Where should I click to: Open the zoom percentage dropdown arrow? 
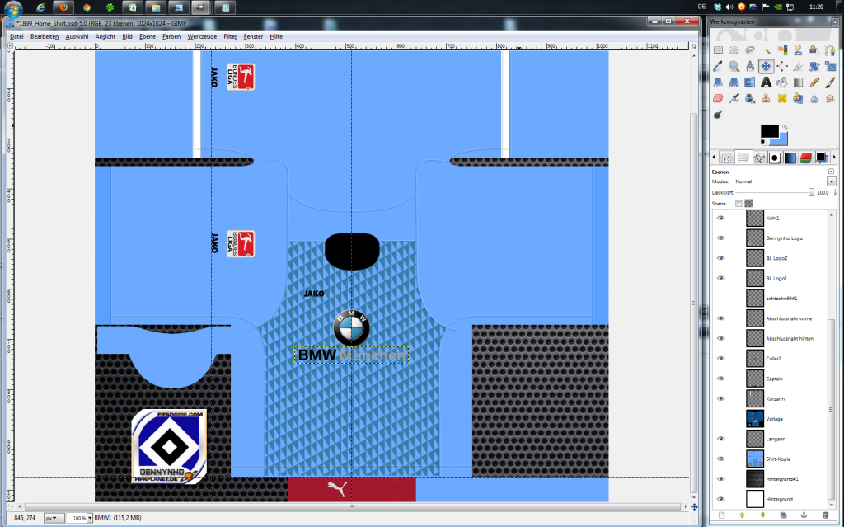coord(89,518)
